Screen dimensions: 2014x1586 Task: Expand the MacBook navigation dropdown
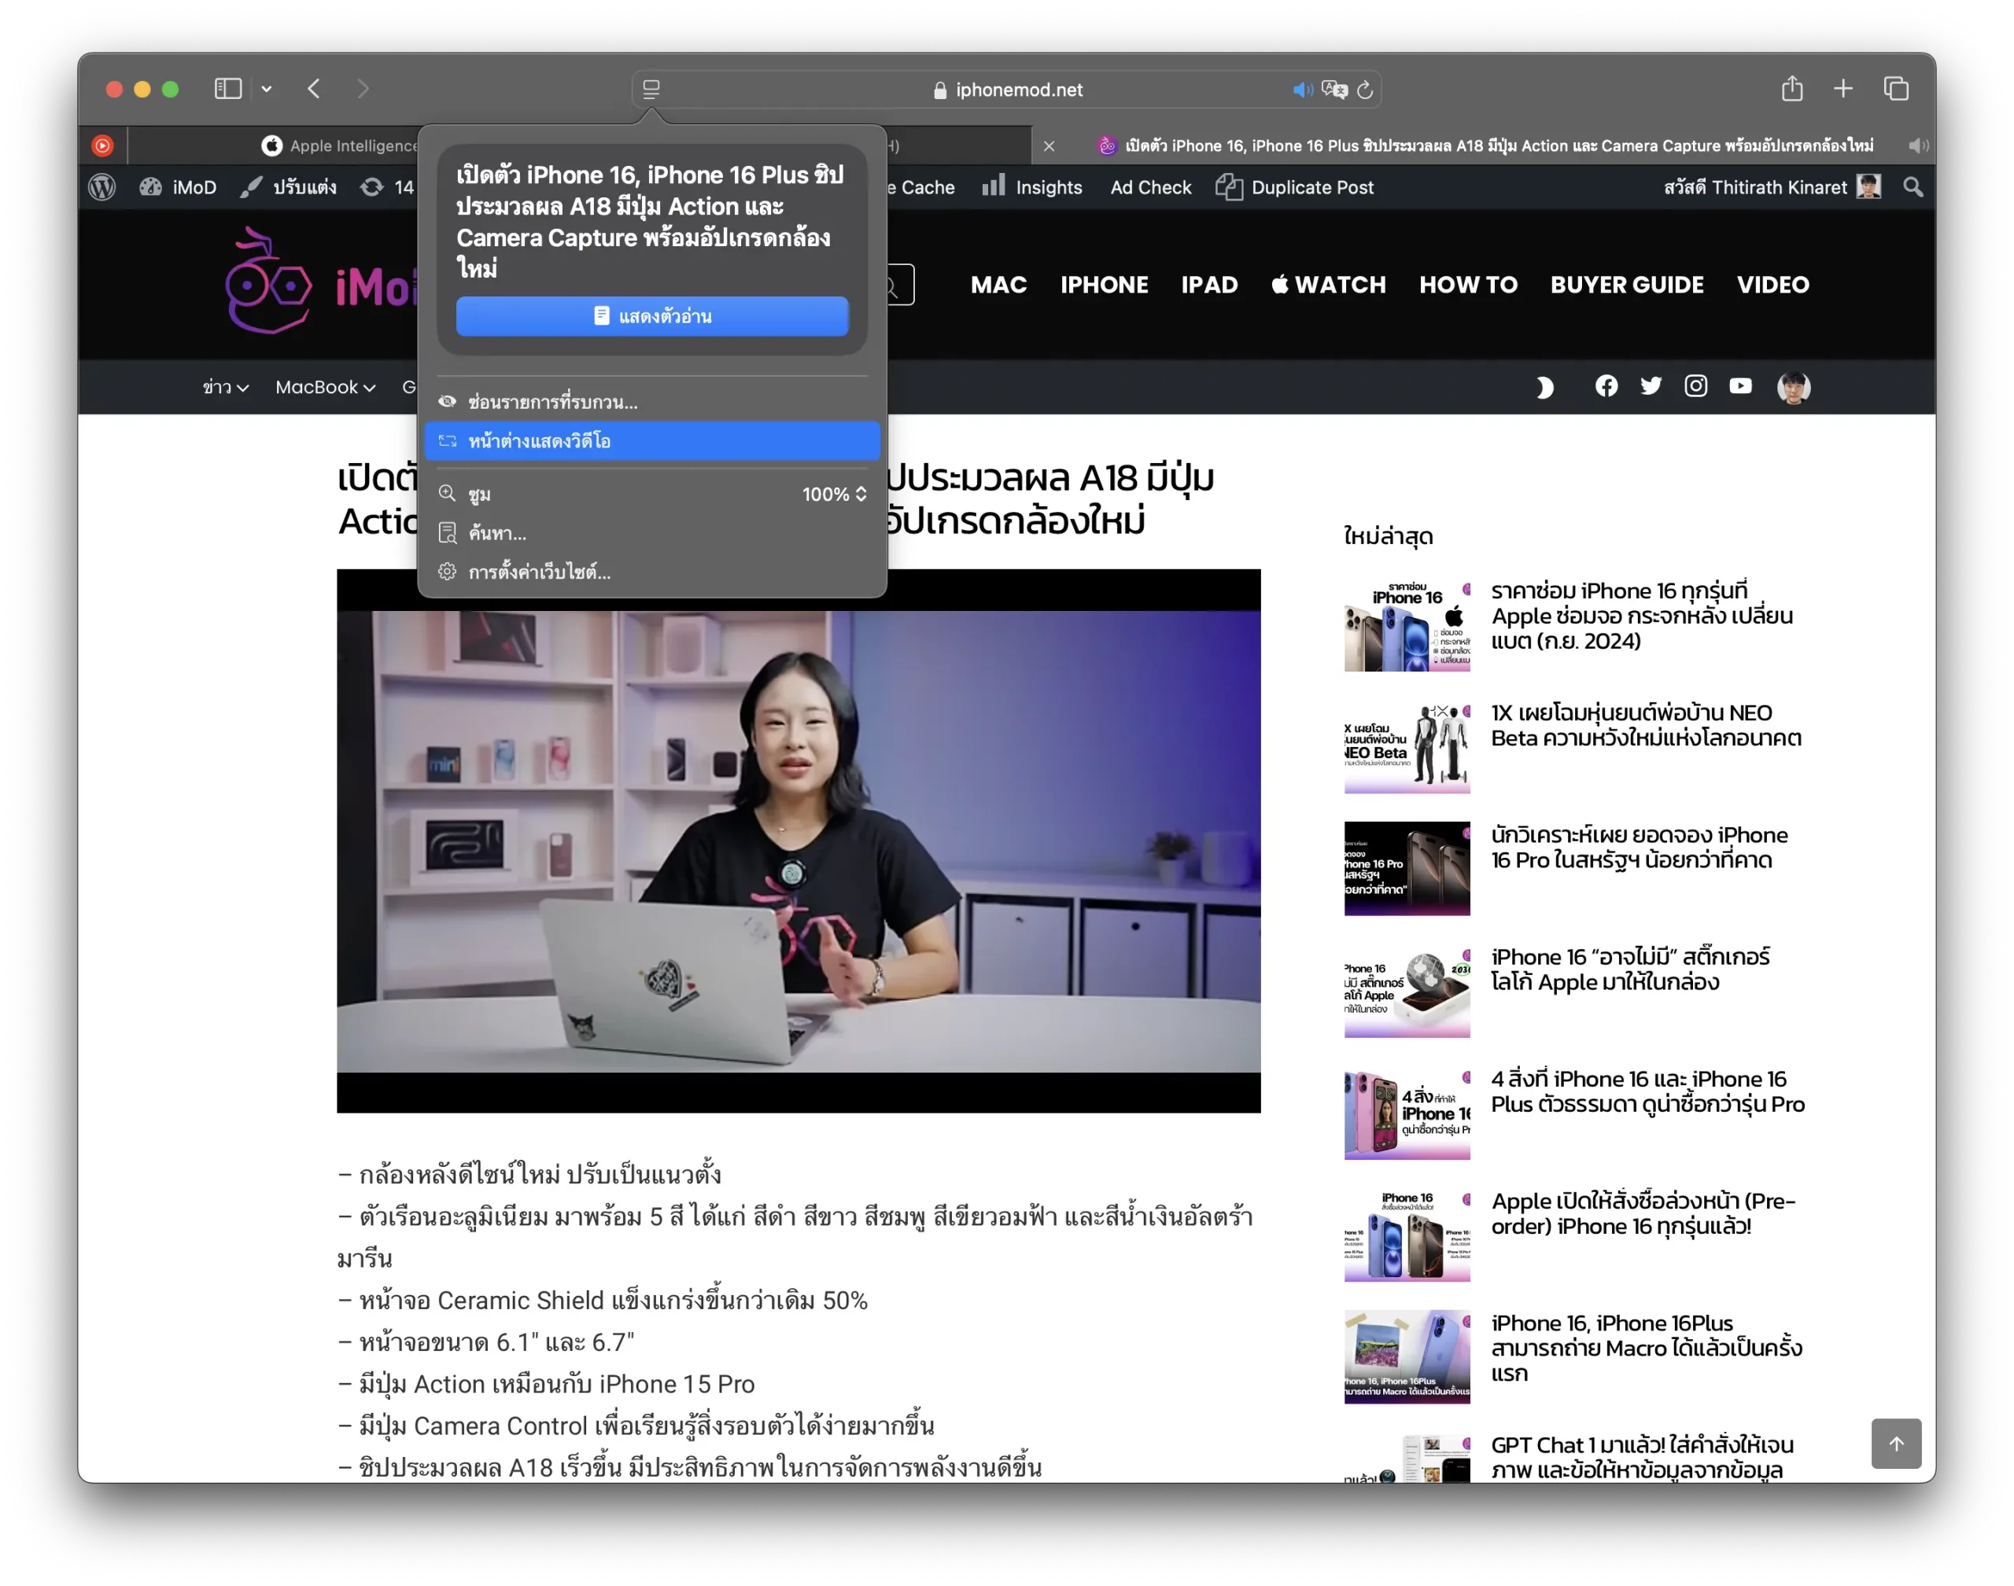(x=325, y=387)
